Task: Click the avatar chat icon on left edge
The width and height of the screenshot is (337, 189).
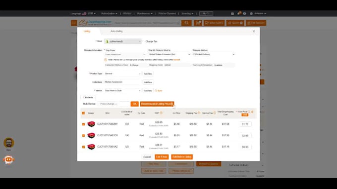Action: click(x=9, y=143)
